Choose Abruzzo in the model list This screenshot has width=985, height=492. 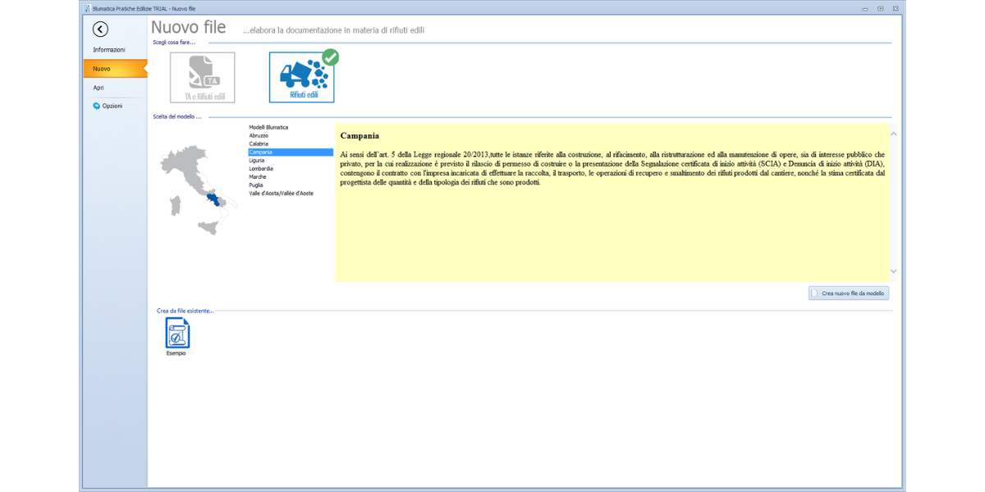(x=259, y=136)
